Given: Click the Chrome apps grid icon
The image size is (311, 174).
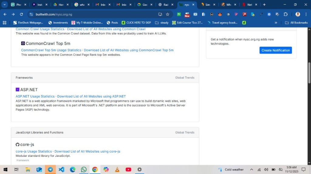Looking at the screenshot, I should coord(5,23).
